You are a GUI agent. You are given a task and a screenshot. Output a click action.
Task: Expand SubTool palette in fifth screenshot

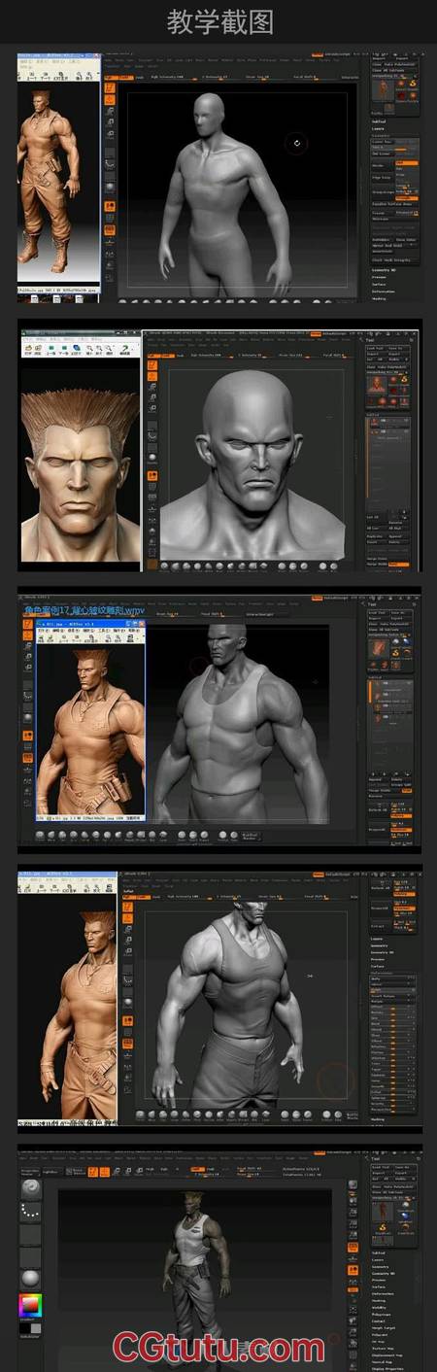click(x=379, y=1253)
